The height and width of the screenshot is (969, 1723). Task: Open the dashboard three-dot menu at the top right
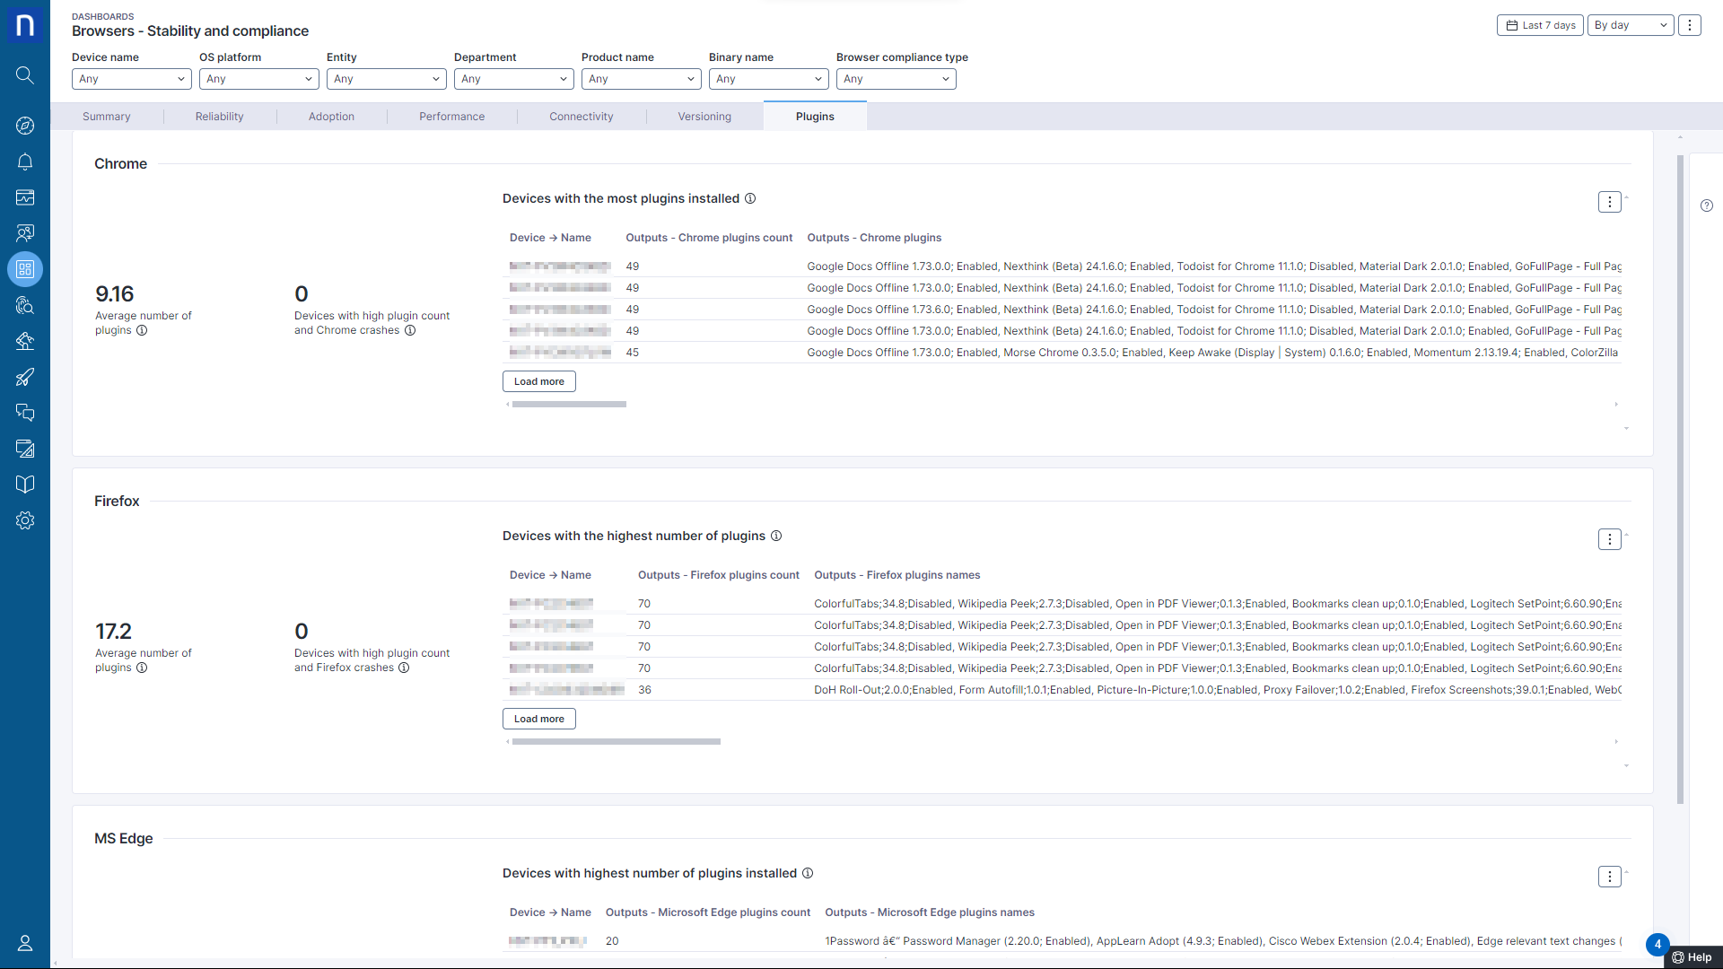click(1690, 25)
